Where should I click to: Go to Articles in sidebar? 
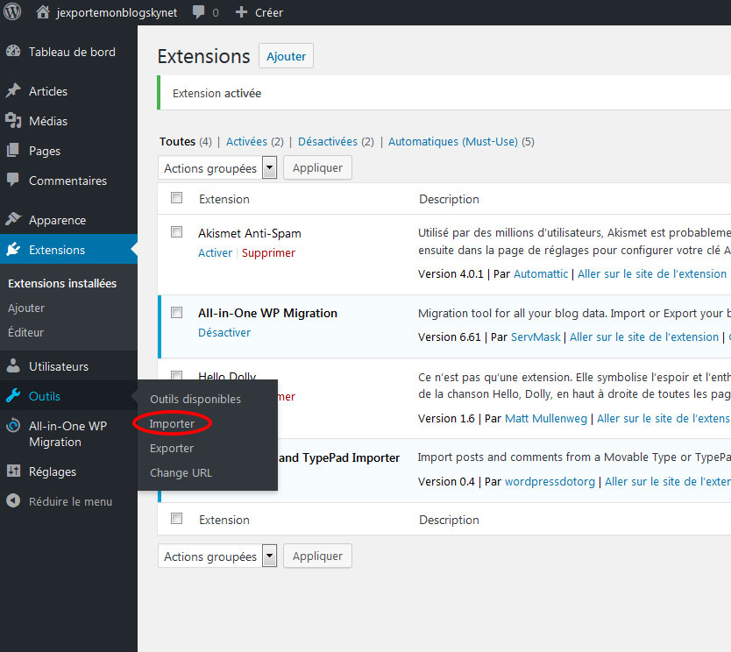68,91
